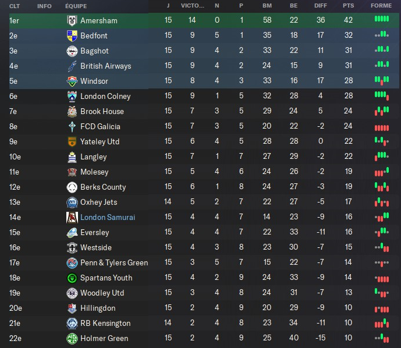
Task: Open the London Colney team page
Action: pyautogui.click(x=105, y=96)
